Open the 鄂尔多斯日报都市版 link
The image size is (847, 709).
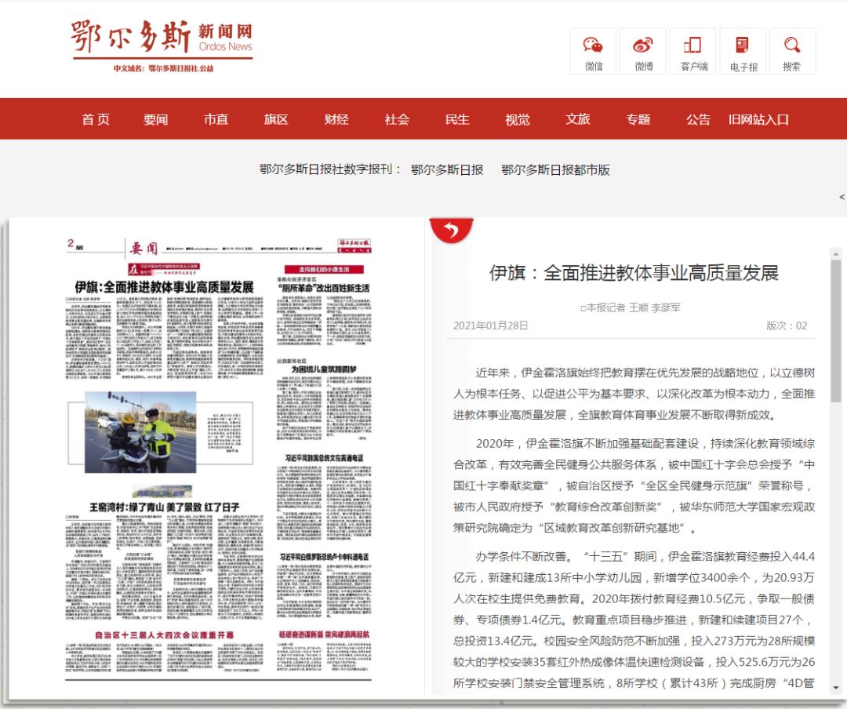[555, 169]
